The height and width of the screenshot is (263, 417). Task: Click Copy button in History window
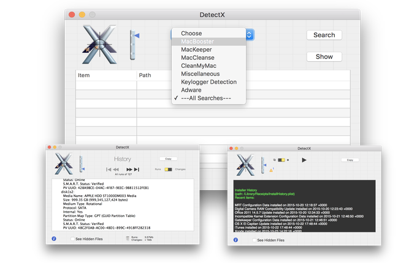pyautogui.click(x=169, y=159)
